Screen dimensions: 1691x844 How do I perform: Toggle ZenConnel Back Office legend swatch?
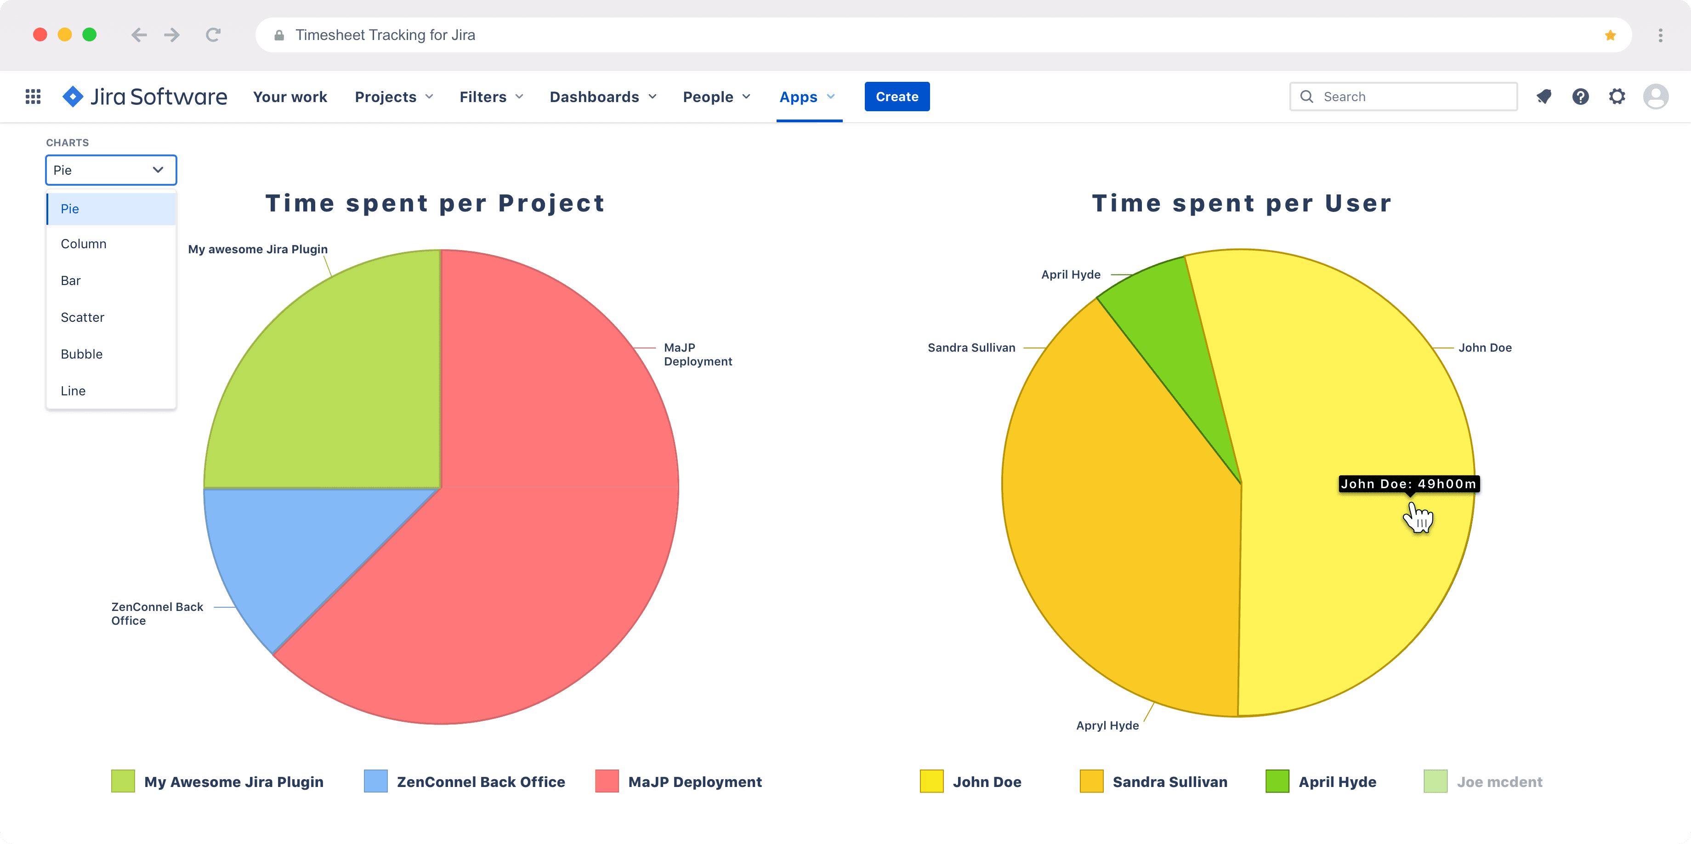click(x=375, y=781)
